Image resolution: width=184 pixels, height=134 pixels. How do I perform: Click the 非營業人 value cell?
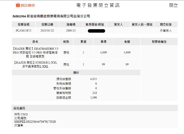click(166, 30)
